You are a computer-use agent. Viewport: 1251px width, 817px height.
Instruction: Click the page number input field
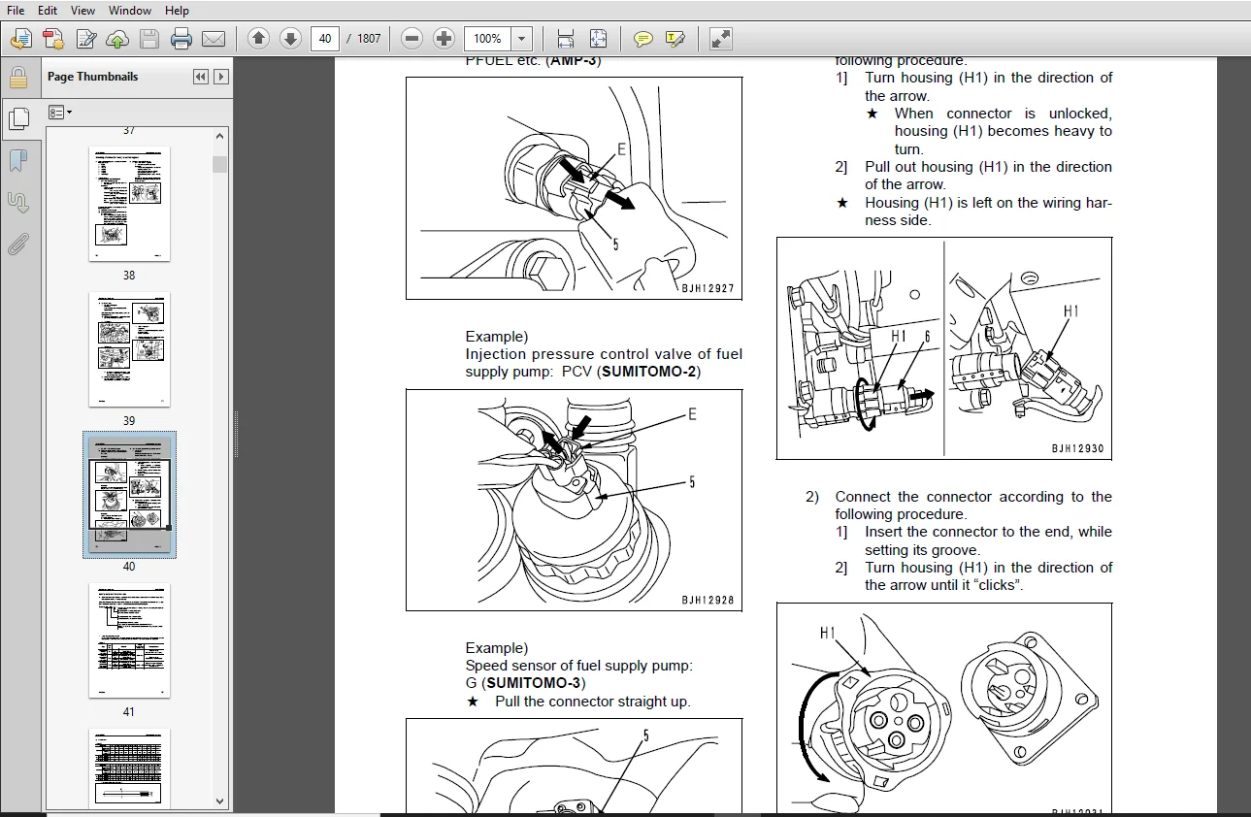[325, 39]
